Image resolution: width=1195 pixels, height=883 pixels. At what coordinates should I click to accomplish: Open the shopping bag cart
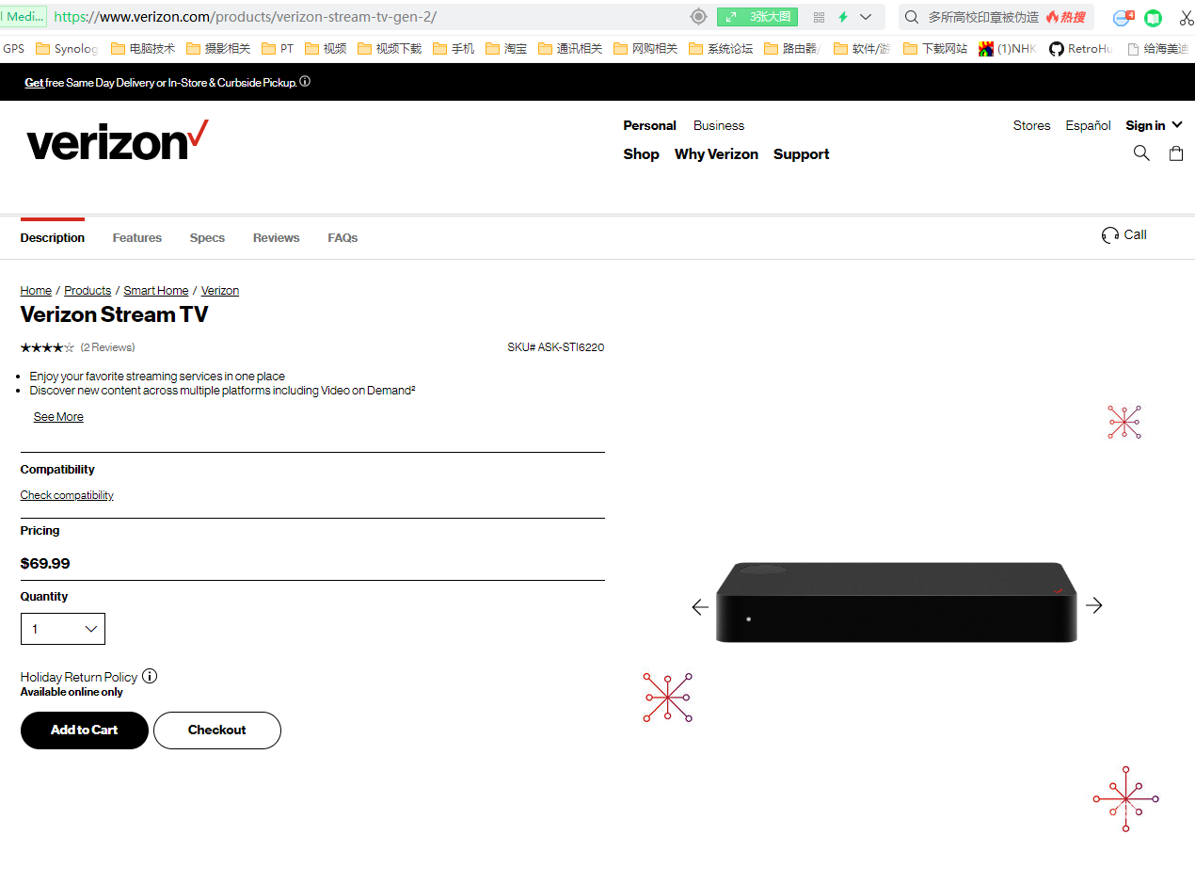coord(1176,153)
